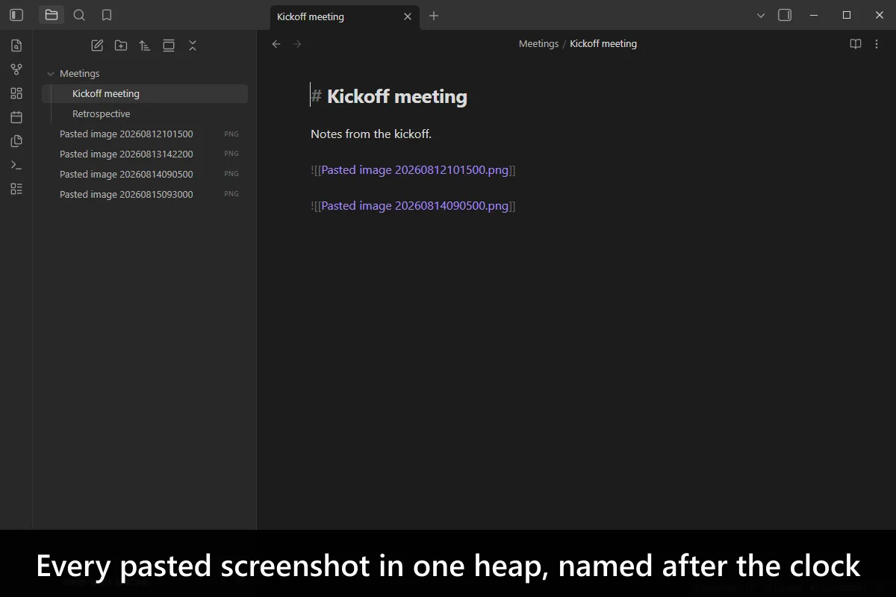Click Meetings in the breadcrumb path
Screen dimensions: 896x597
pos(538,44)
